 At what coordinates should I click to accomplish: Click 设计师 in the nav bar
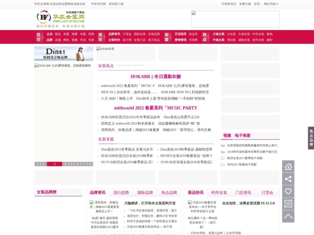tap(127, 40)
